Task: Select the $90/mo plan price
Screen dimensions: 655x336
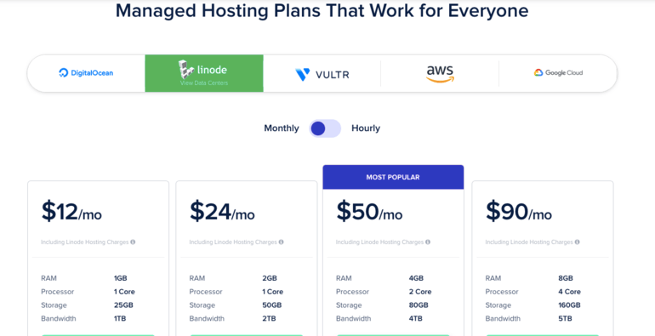Action: 518,211
